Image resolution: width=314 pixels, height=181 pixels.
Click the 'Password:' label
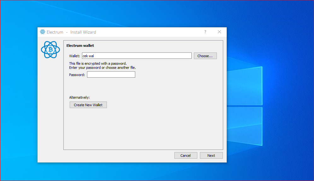click(x=77, y=75)
